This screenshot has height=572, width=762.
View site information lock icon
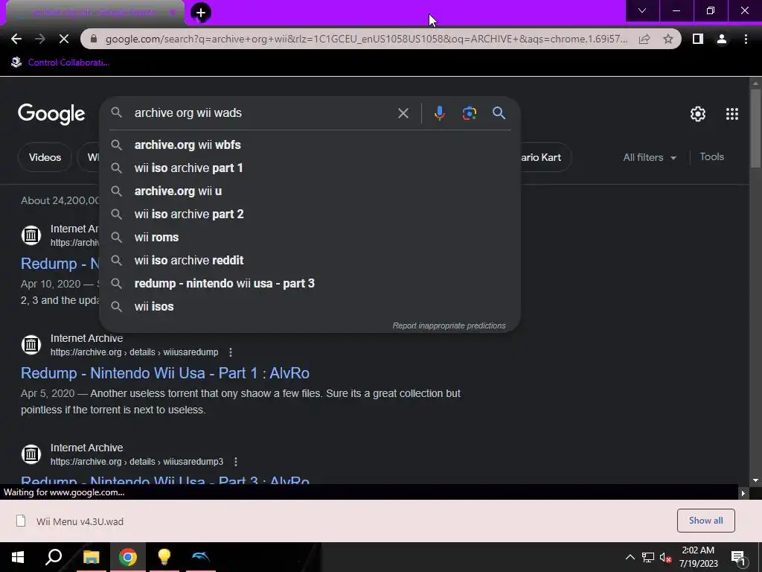94,39
